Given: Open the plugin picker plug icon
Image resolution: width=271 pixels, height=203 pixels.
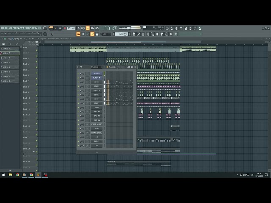Looking at the screenshot, I should [162, 34].
